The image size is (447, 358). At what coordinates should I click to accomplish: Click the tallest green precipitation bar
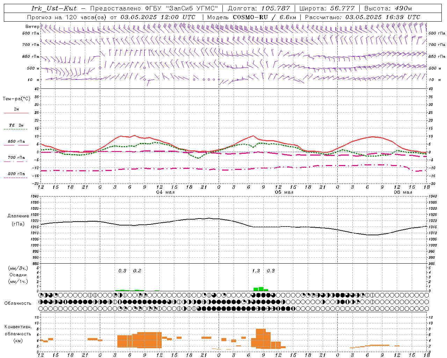point(261,289)
